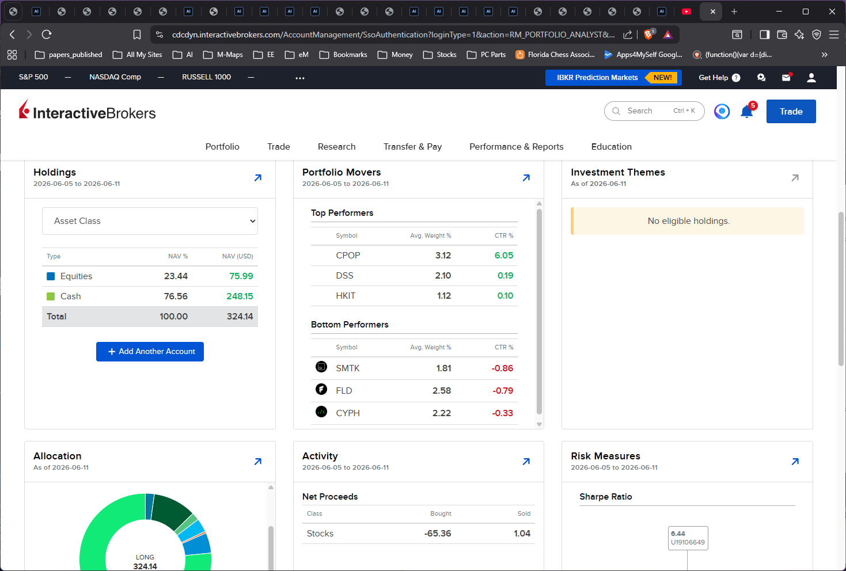The image size is (846, 571).
Task: Expand the Risk Measures panel arrow
Action: coord(795,462)
